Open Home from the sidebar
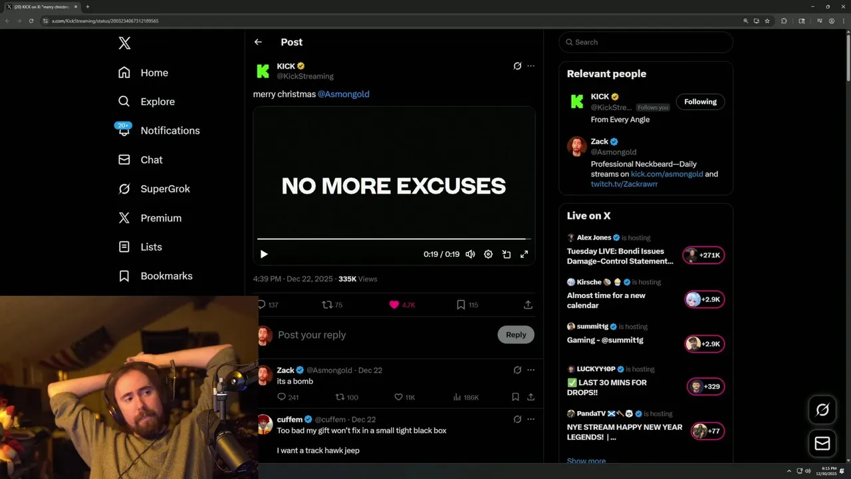The height and width of the screenshot is (479, 851). point(144,73)
